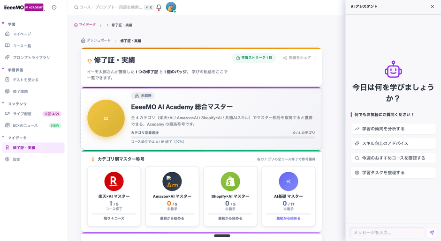Image resolution: width=441 pixels, height=241 pixels.
Task: Choose 学習の傾向を分析する suggestion
Action: click(x=393, y=129)
